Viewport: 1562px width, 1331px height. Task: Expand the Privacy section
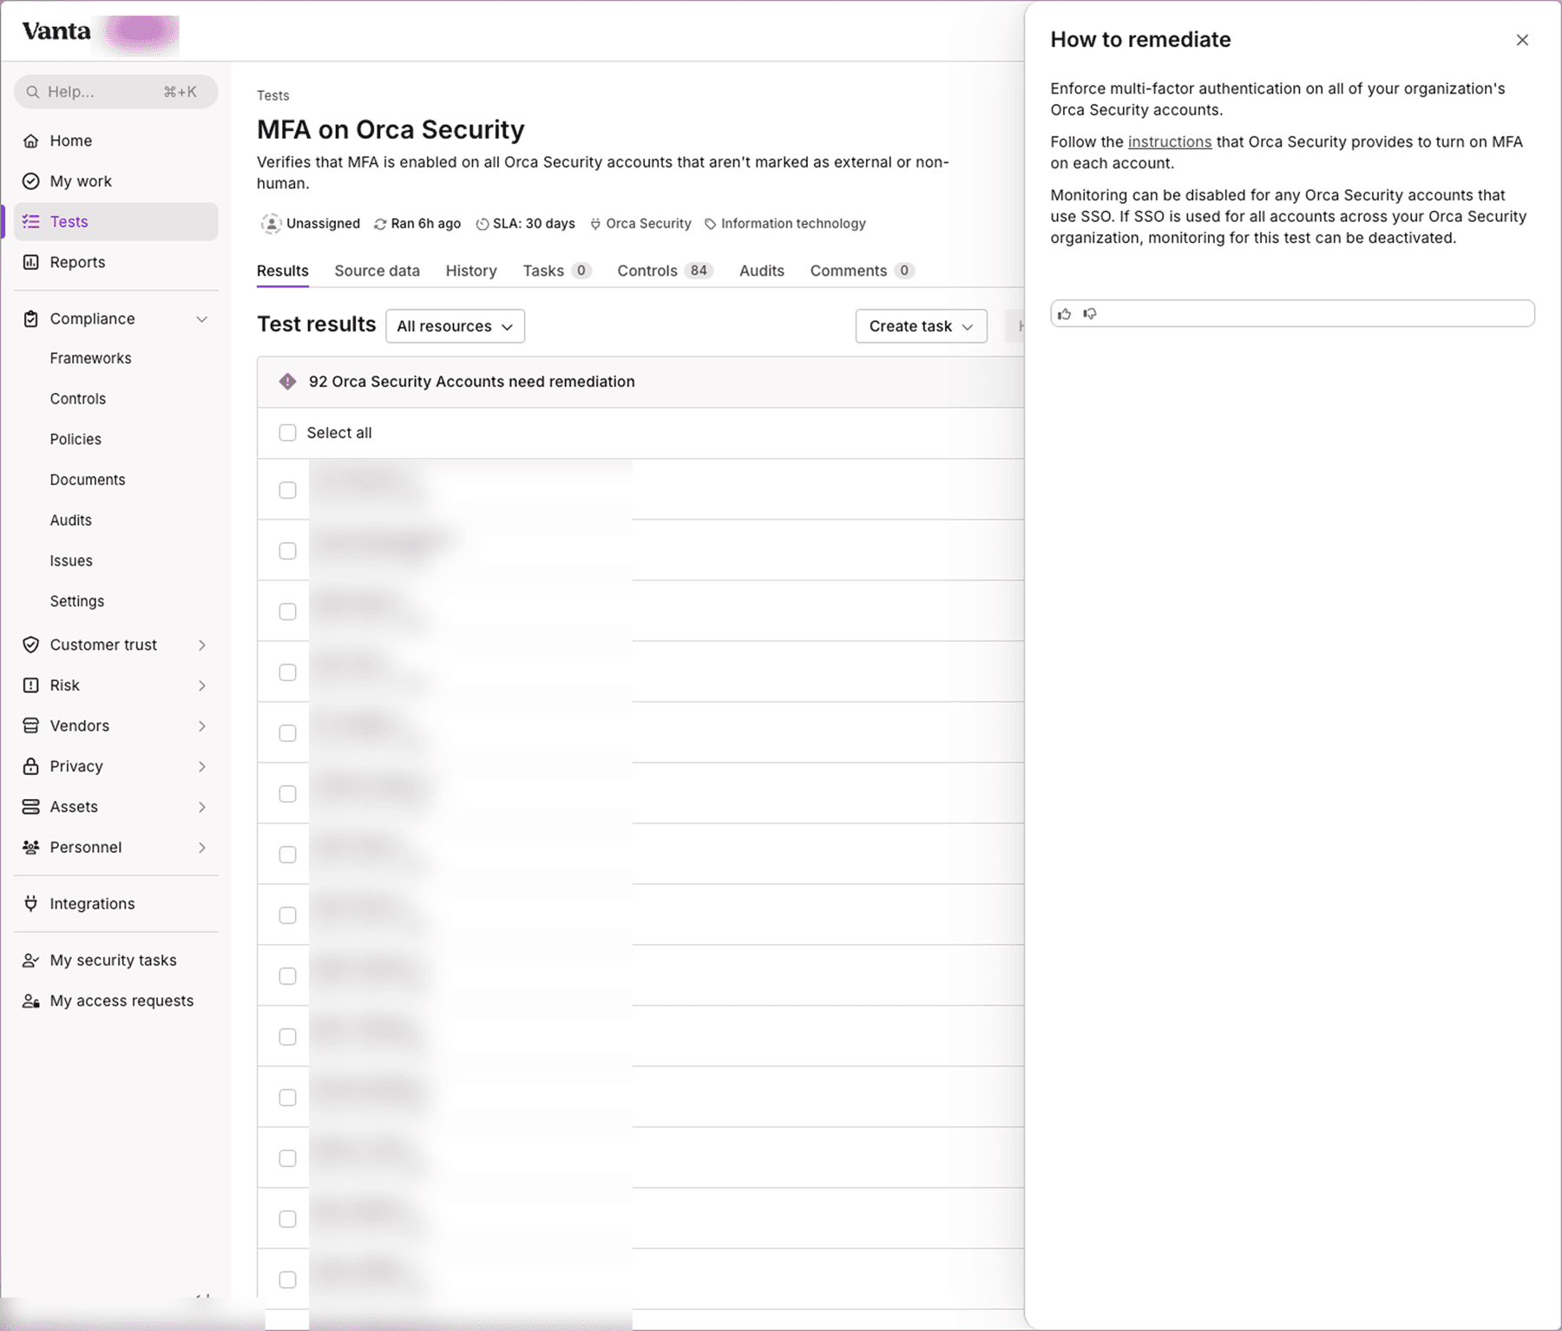[201, 766]
